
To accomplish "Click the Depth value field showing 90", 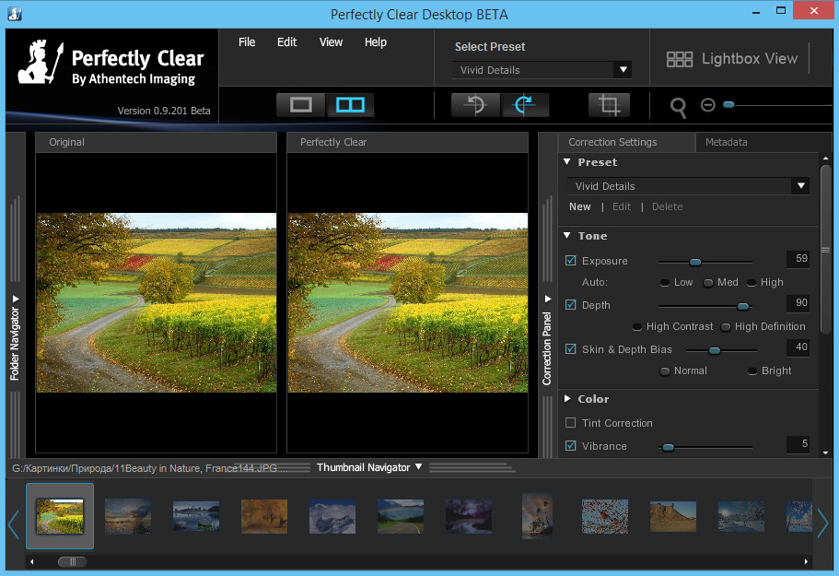I will [798, 303].
